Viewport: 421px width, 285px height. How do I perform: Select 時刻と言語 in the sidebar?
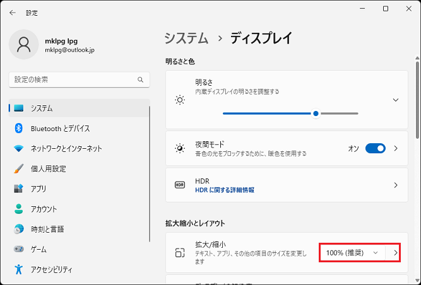[47, 230]
